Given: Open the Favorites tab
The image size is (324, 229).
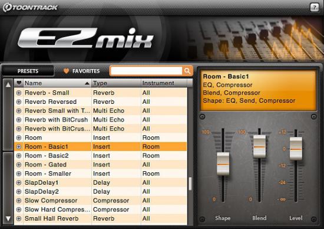Looking at the screenshot, I should pyautogui.click(x=81, y=71).
